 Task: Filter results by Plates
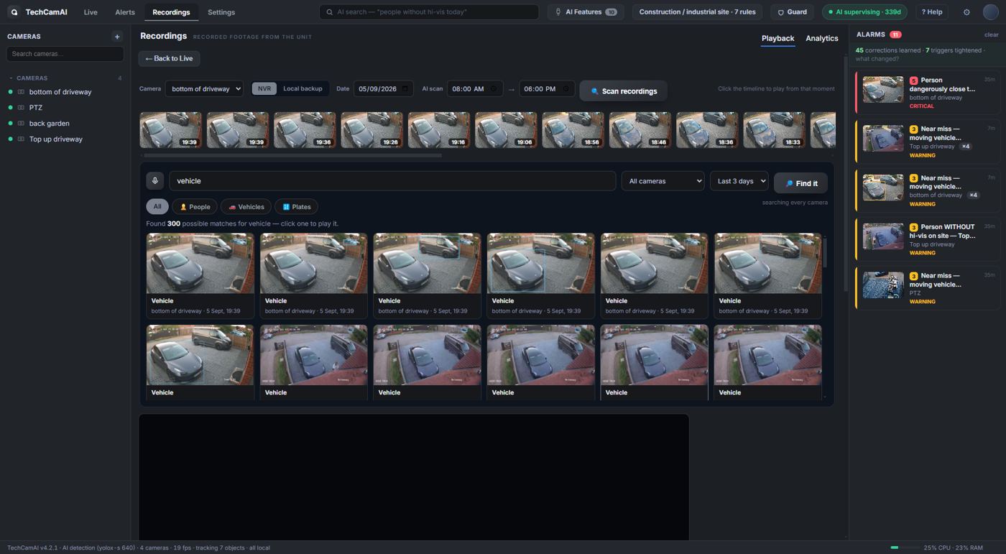(x=296, y=207)
